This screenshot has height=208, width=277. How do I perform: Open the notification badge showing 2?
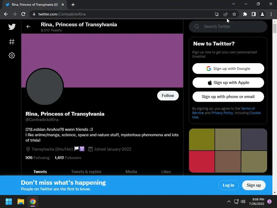pyautogui.click(x=269, y=201)
